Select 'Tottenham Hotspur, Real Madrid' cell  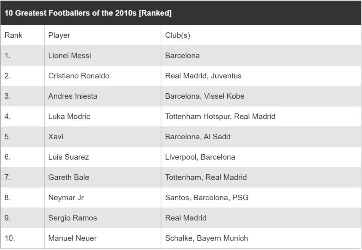(261, 116)
